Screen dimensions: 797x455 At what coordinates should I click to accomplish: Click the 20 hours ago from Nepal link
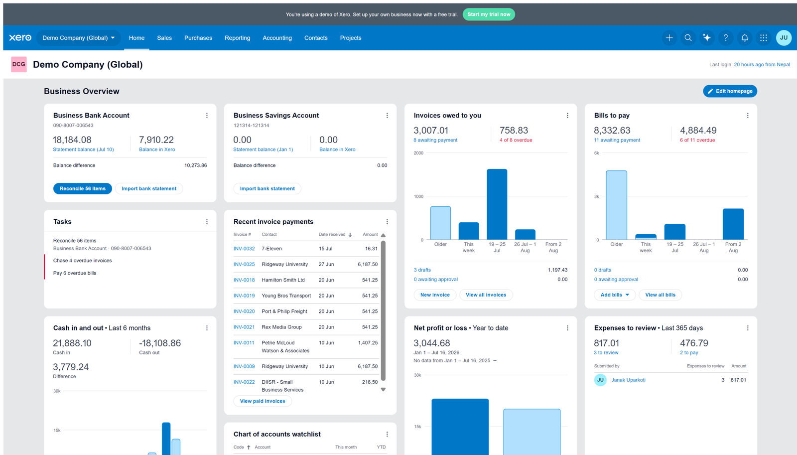(x=762, y=64)
